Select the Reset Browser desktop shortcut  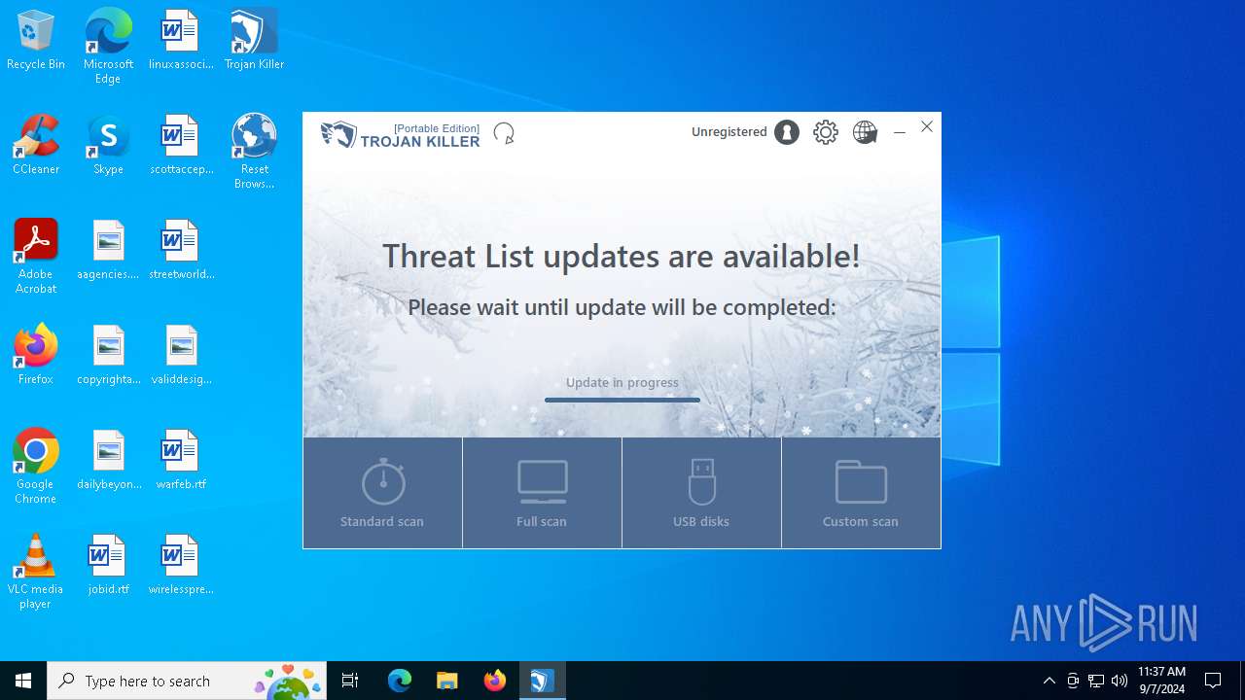pos(254,152)
